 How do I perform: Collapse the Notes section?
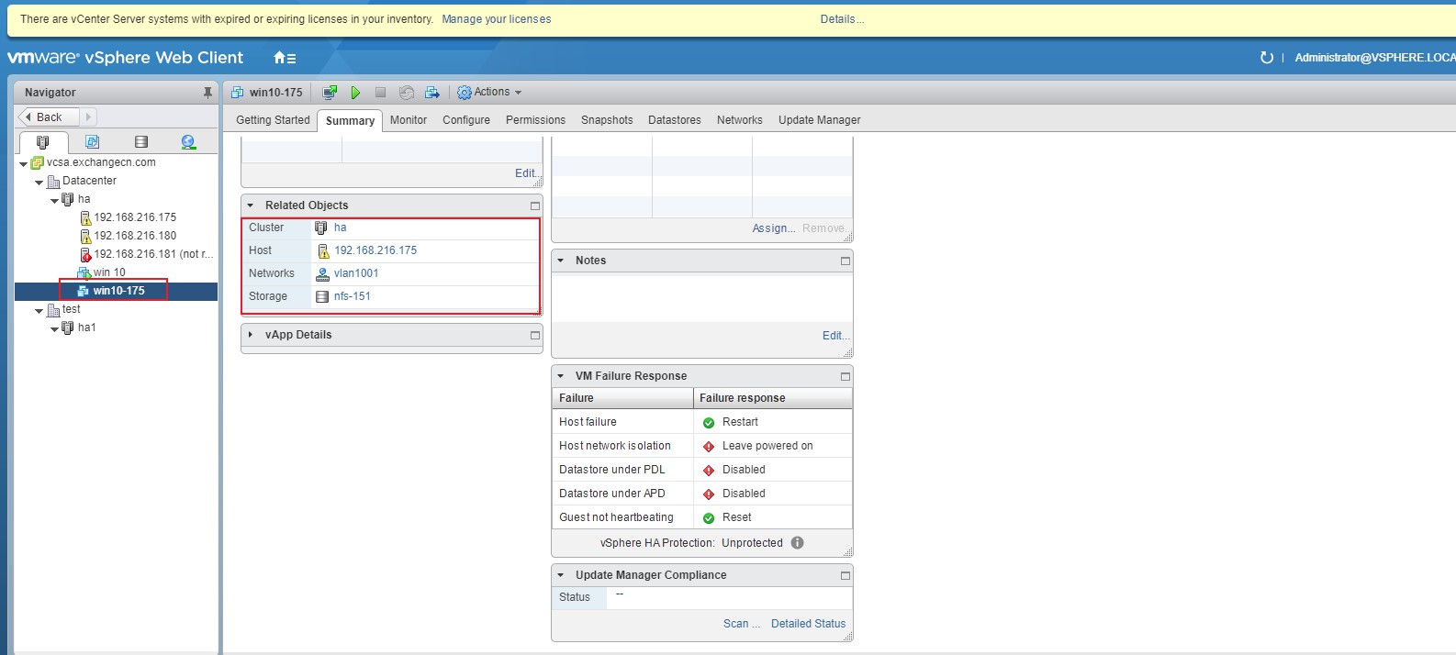(x=560, y=261)
